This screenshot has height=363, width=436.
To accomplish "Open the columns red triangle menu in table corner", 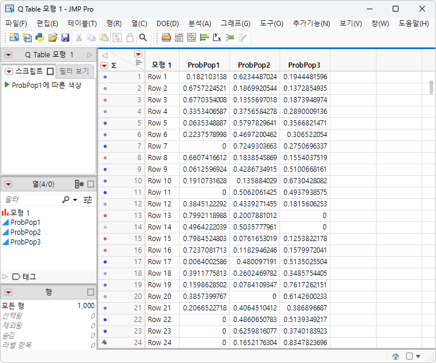I will [x=138, y=54].
